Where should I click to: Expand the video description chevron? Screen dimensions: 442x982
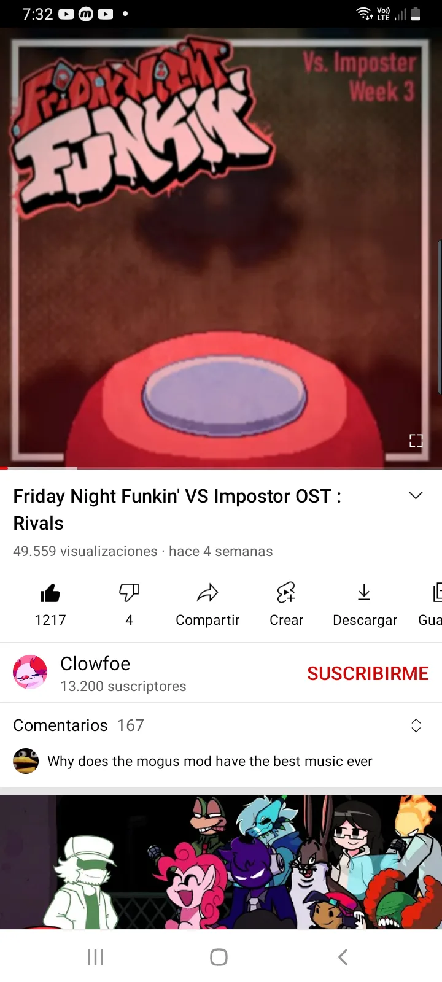[416, 496]
